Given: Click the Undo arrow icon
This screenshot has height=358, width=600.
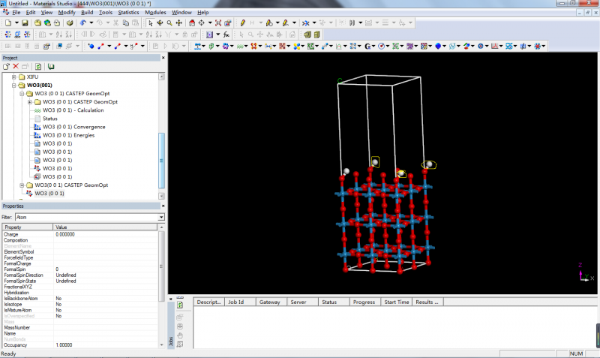Looking at the screenshot, I should pyautogui.click(x=82, y=23).
